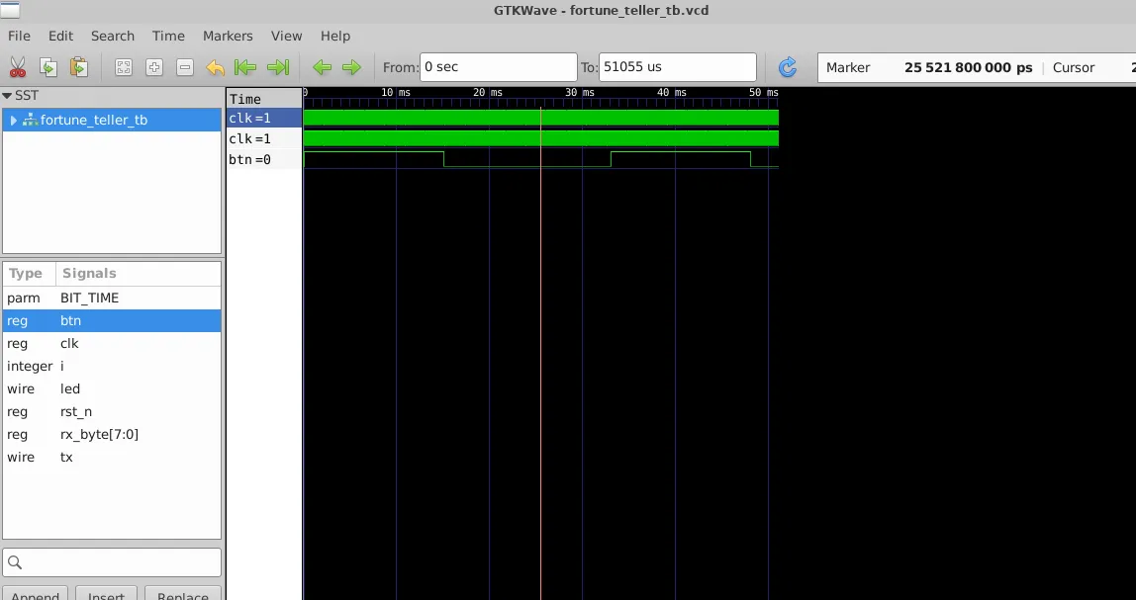Viewport: 1136px width, 600px height.
Task: Click the Append button
Action: point(35,593)
